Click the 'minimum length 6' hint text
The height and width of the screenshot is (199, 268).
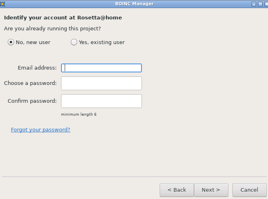[79, 114]
